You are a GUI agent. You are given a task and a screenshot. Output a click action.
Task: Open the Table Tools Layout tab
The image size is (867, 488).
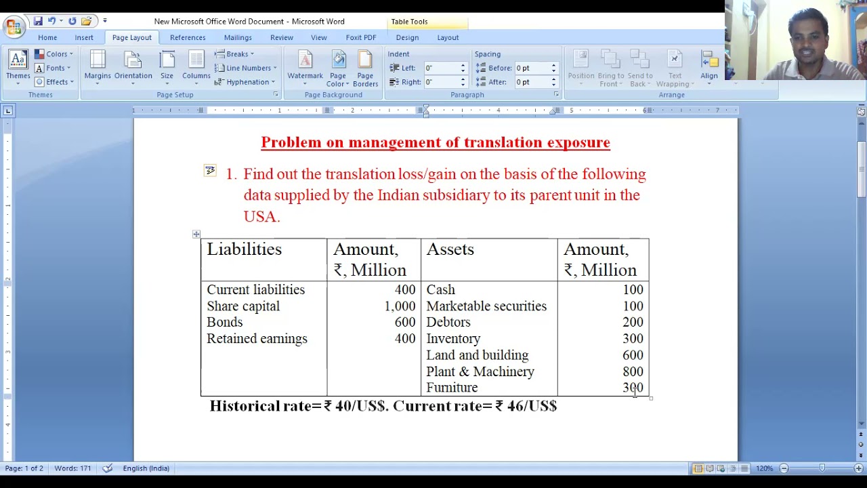(448, 37)
